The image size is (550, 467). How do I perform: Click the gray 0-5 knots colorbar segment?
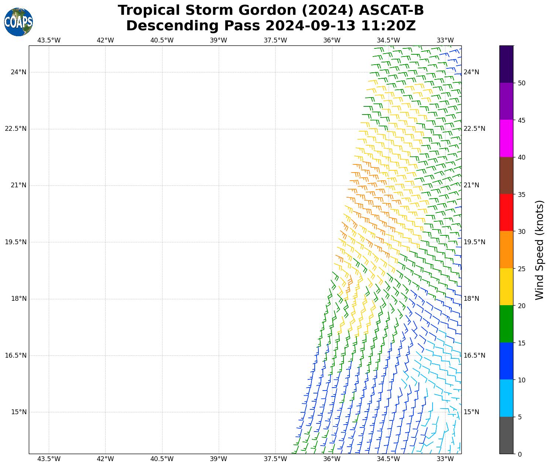tap(506, 435)
